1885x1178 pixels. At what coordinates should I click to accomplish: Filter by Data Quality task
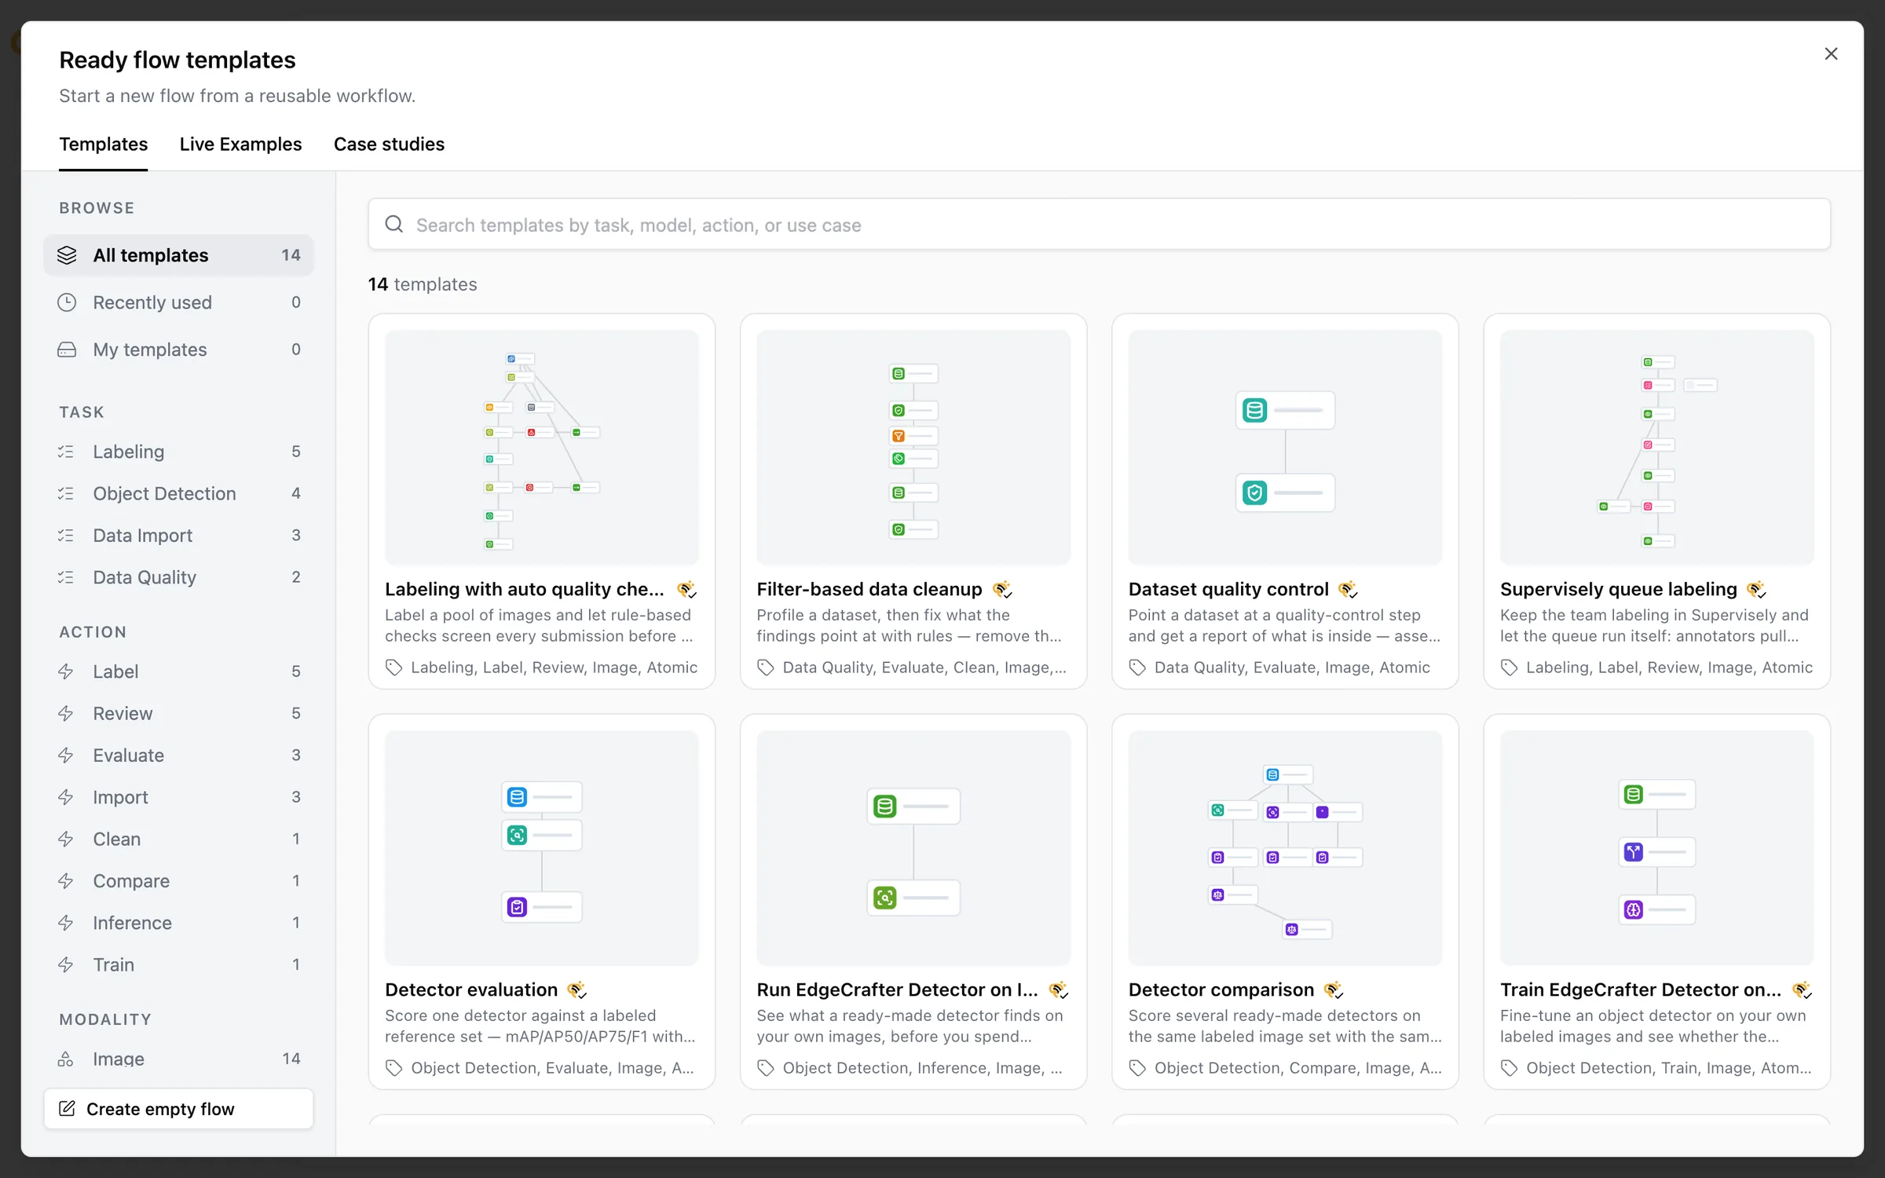(x=178, y=577)
